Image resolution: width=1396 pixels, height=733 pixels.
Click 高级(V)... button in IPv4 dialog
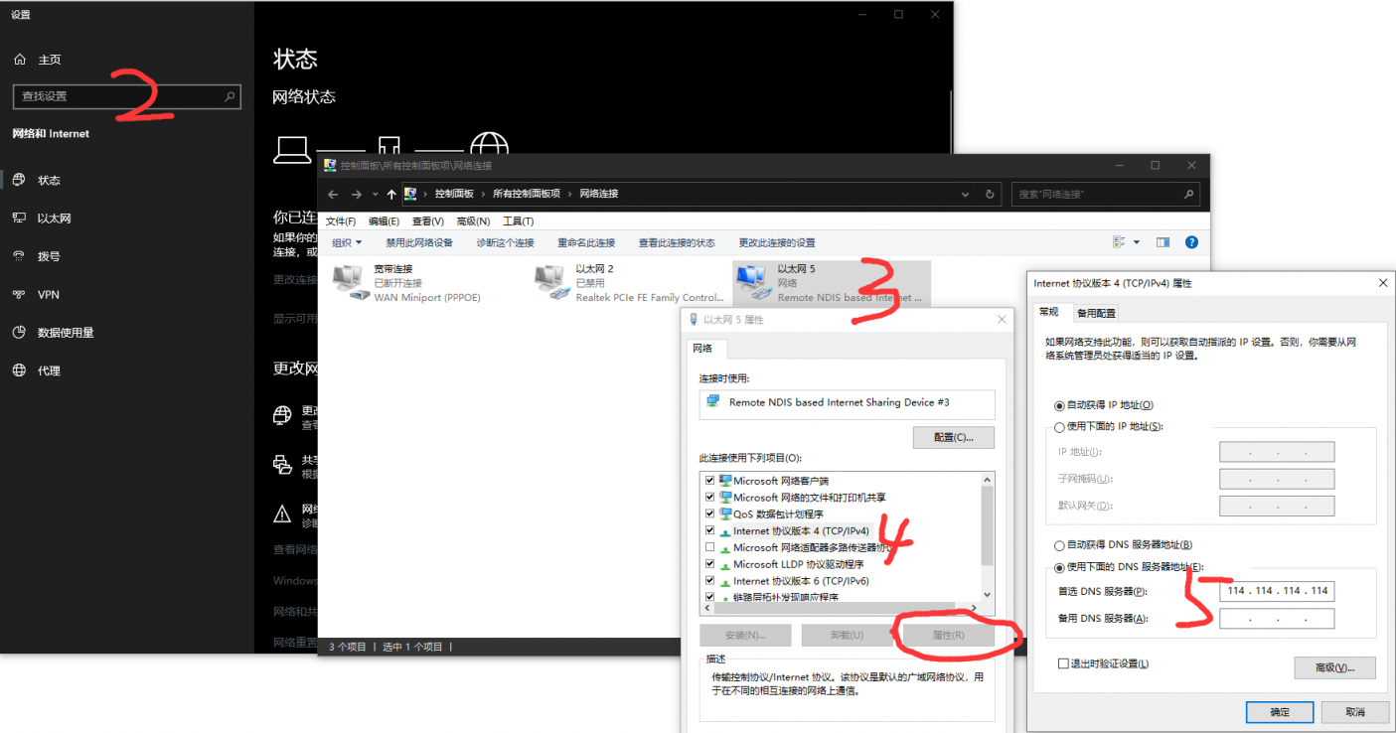[x=1334, y=667]
